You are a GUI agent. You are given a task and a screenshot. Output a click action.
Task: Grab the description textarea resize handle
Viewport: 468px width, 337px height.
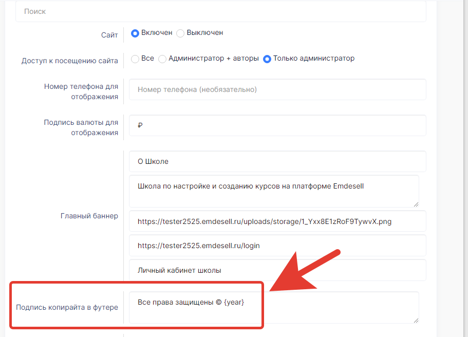[416, 204]
